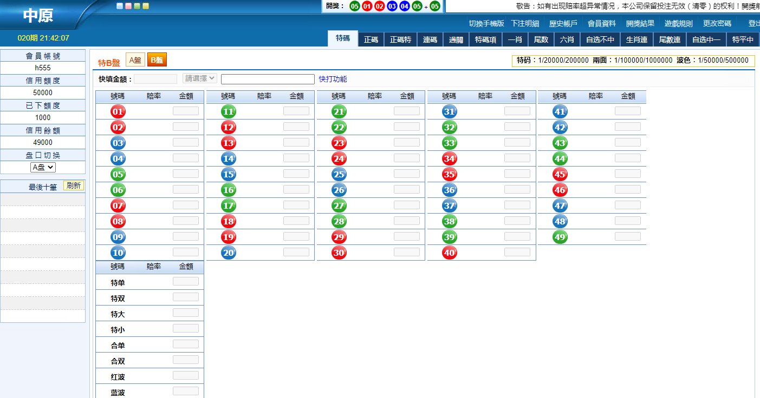Select the blue theme color swatch

(x=120, y=6)
